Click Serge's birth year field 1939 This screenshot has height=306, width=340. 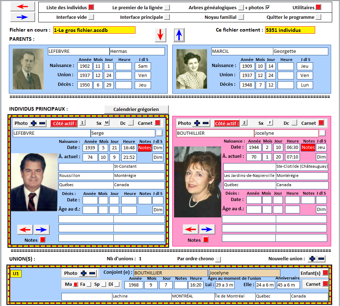pyautogui.click(x=90, y=148)
